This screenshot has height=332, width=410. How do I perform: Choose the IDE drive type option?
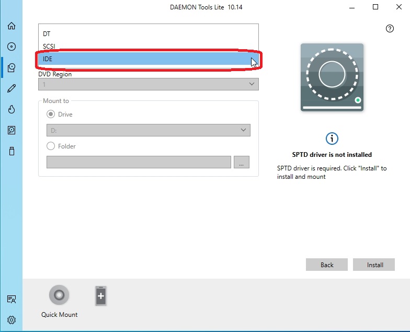[149, 59]
